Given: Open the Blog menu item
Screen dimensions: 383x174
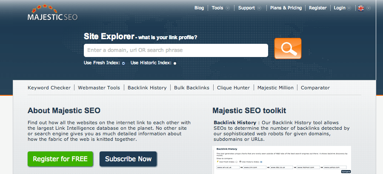Looking at the screenshot, I should tap(199, 8).
